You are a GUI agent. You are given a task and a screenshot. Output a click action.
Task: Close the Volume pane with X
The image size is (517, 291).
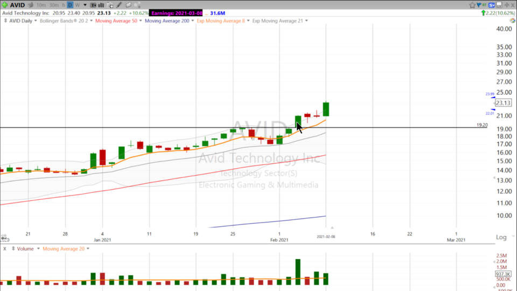point(5,249)
